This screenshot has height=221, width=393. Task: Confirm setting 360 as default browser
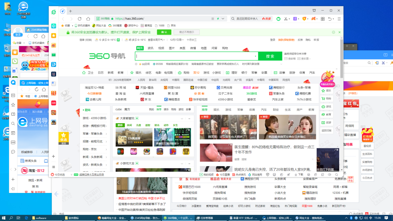click(164, 32)
